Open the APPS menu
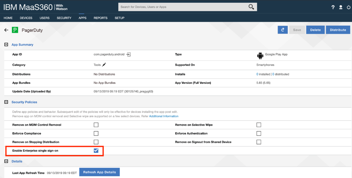 tap(82, 18)
